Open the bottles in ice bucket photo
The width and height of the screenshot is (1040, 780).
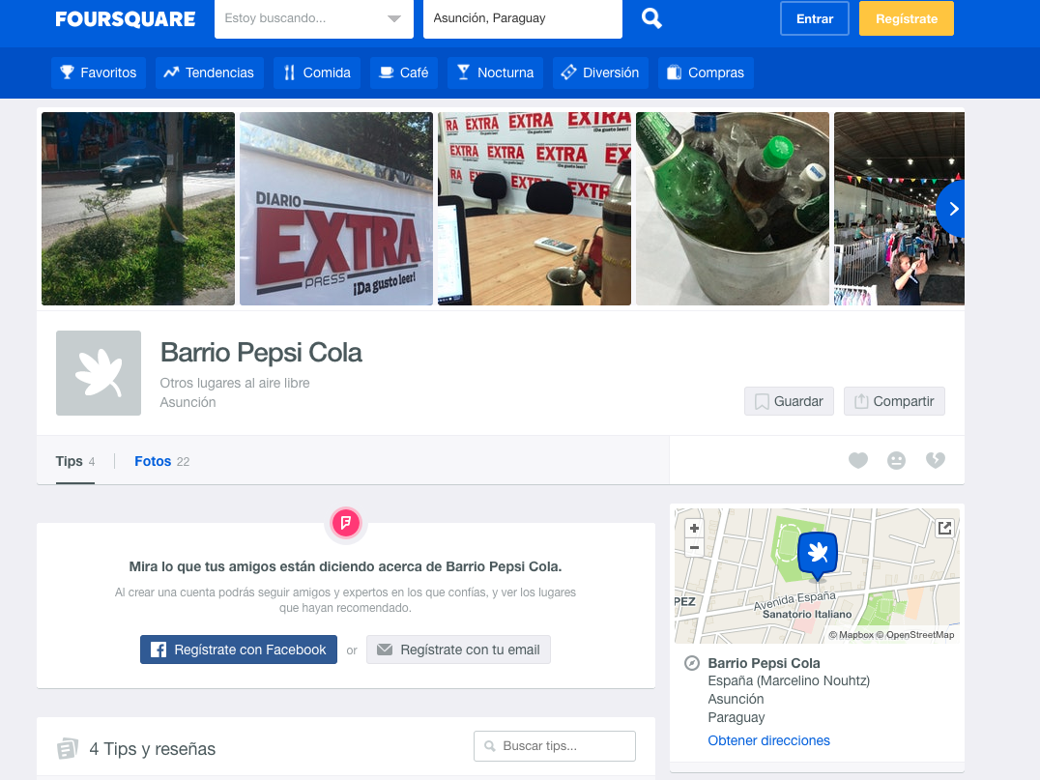coord(733,209)
